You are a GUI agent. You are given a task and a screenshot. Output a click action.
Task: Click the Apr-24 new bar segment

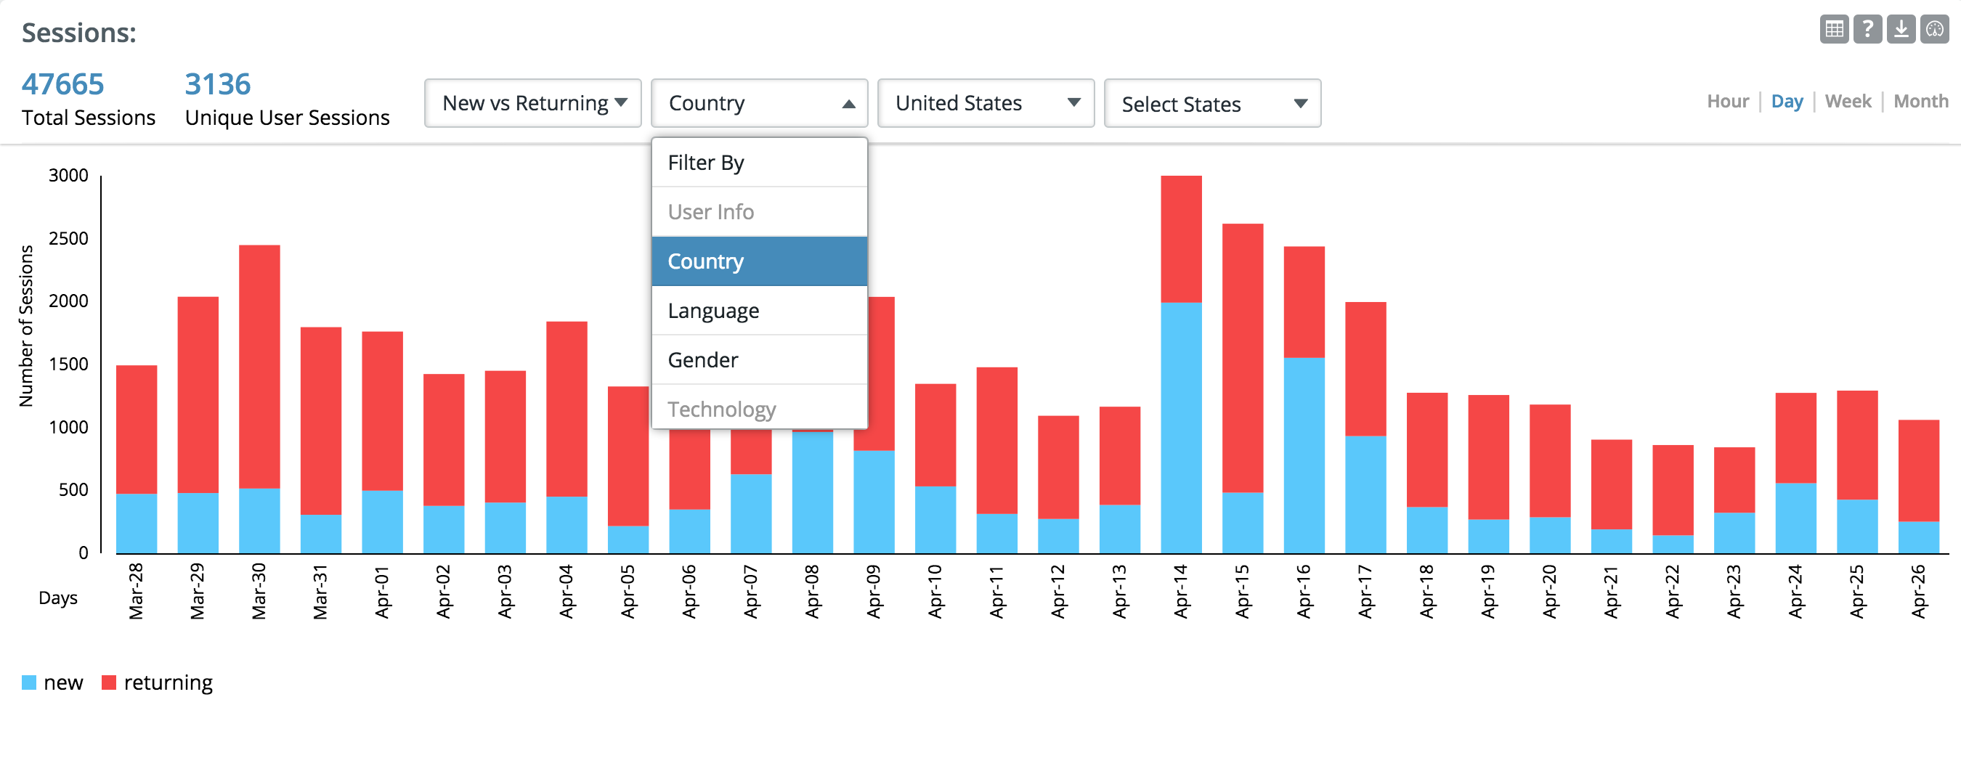point(1796,518)
